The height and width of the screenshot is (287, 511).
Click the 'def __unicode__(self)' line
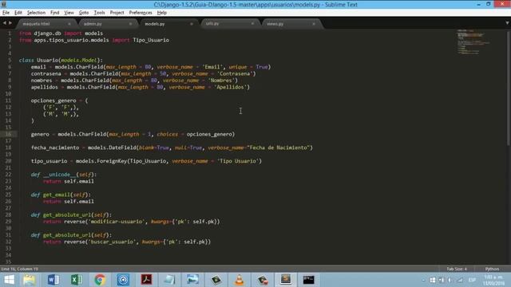(64, 175)
